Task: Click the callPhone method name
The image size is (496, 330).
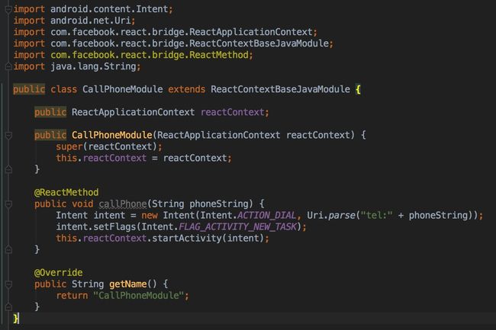Action: coord(123,204)
